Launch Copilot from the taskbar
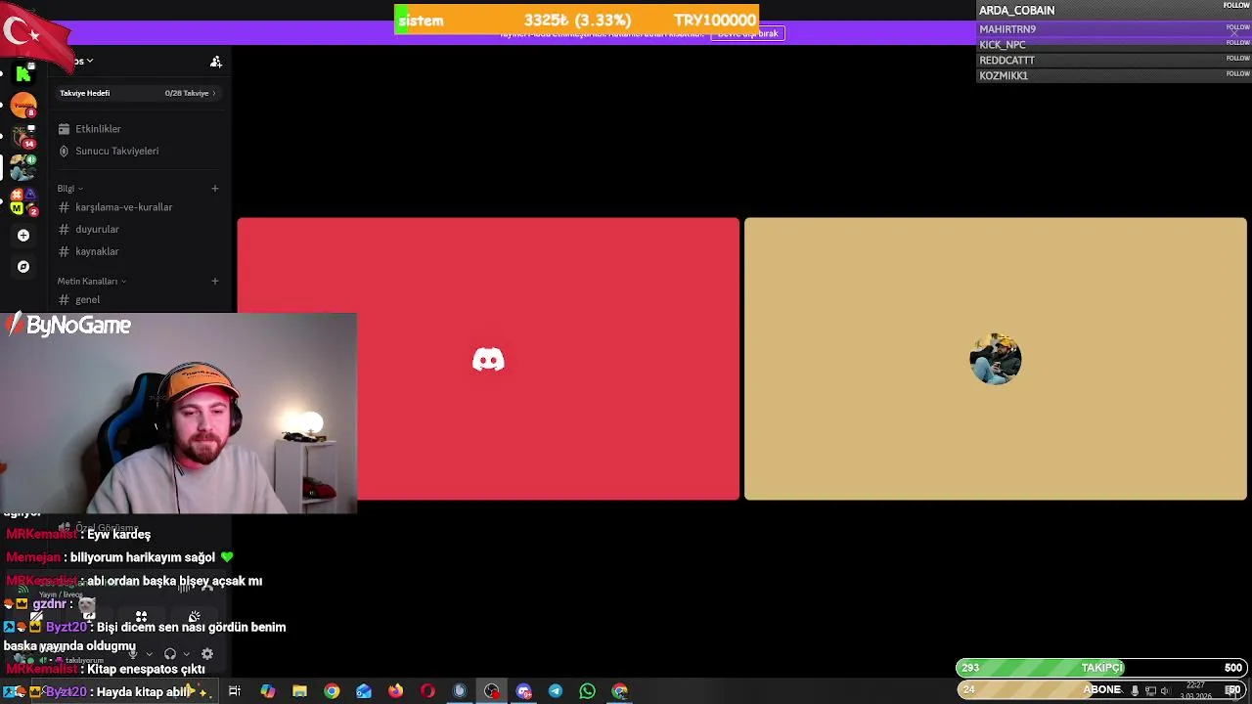The height and width of the screenshot is (704, 1252). click(x=268, y=691)
